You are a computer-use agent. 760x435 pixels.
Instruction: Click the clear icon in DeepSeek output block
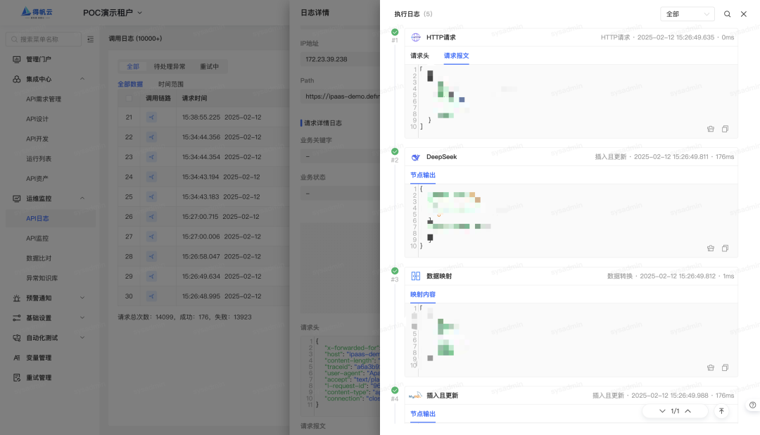[711, 248]
